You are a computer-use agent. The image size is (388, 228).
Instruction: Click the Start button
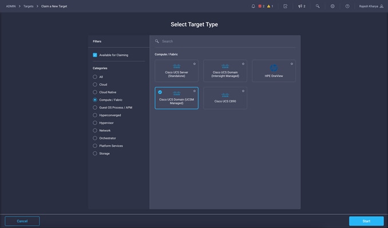click(366, 221)
